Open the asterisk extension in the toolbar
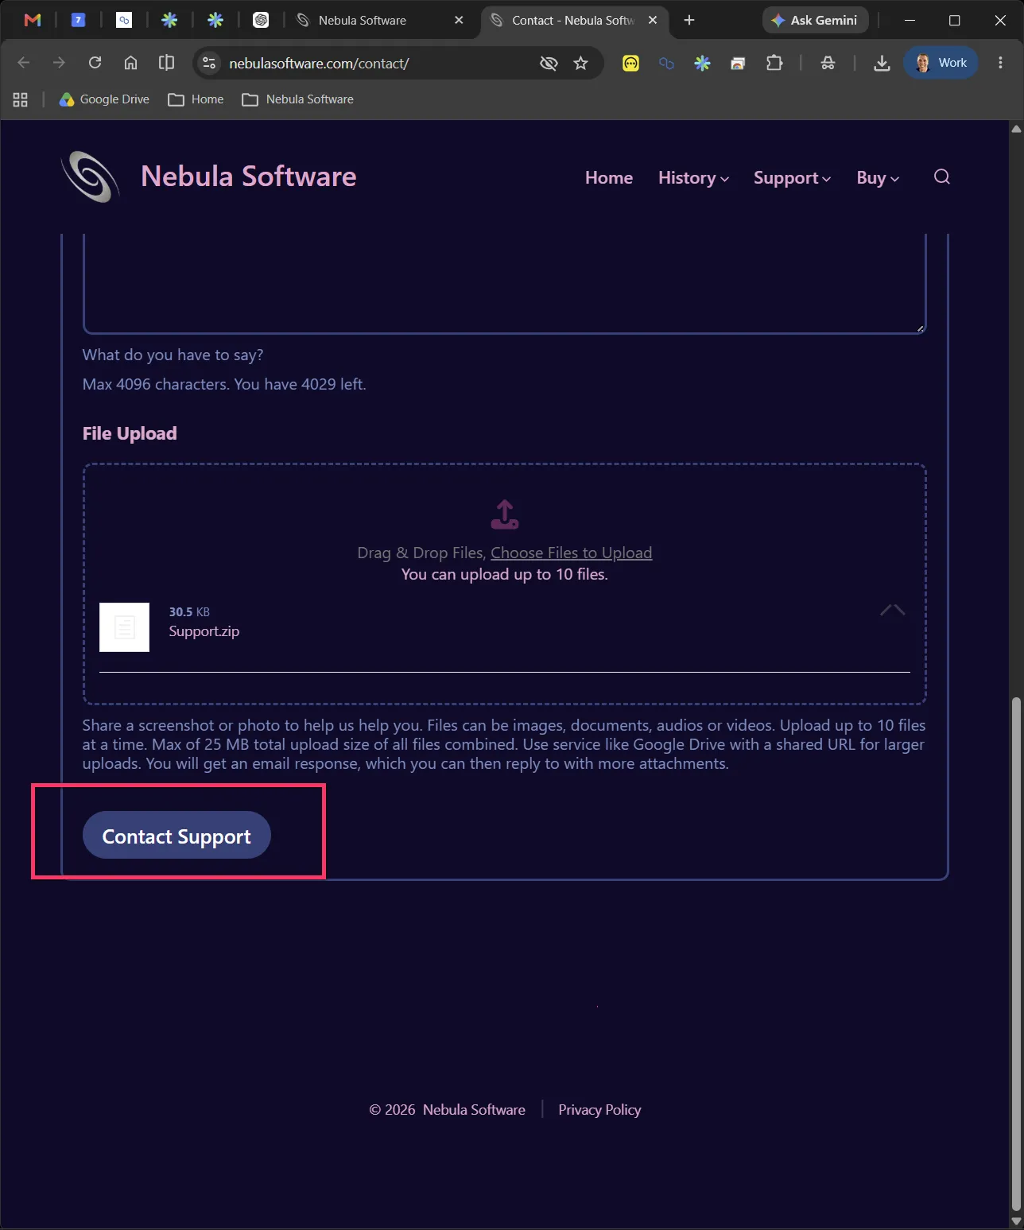 pyautogui.click(x=702, y=63)
